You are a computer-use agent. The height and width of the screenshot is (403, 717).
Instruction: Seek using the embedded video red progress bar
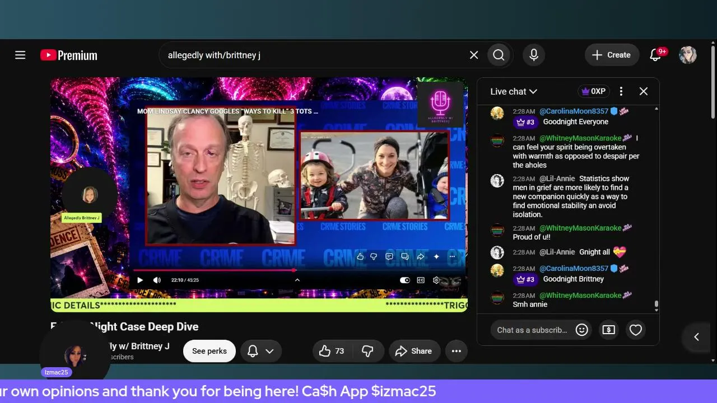point(297,270)
